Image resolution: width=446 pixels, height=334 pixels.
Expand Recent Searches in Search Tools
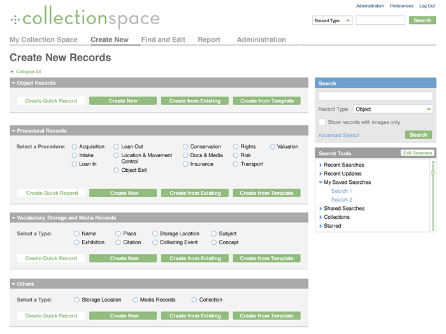320,165
